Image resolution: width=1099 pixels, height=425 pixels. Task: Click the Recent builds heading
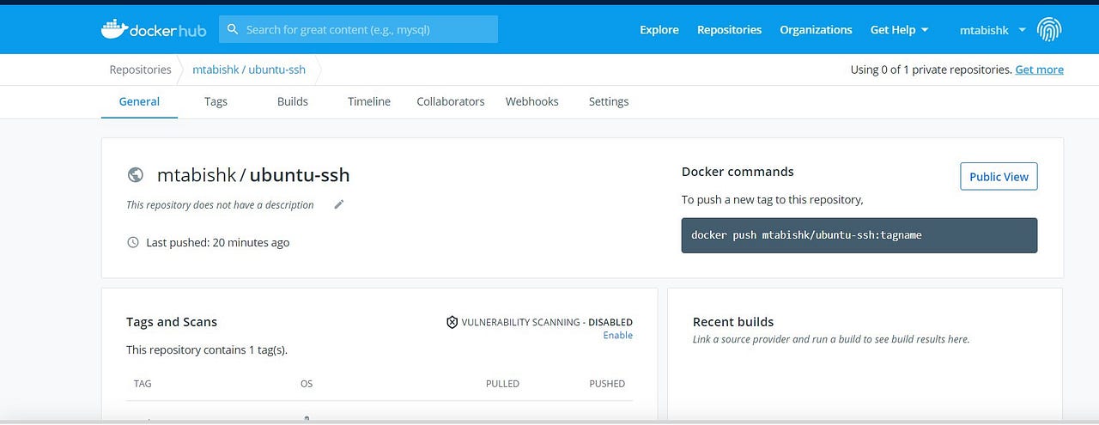click(733, 322)
